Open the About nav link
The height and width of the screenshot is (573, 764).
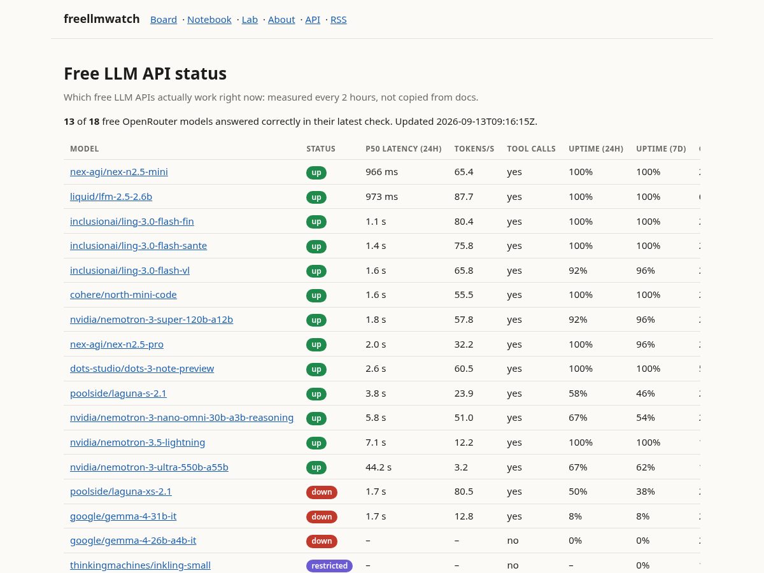tap(281, 20)
